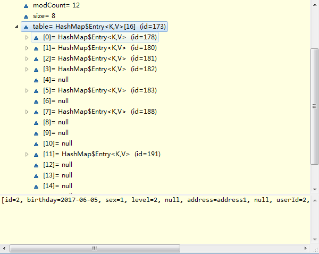Screen dimensions: 319x254
Task: Select the [7]= HashMap$Entry (id=188) row
Action: click(100, 112)
